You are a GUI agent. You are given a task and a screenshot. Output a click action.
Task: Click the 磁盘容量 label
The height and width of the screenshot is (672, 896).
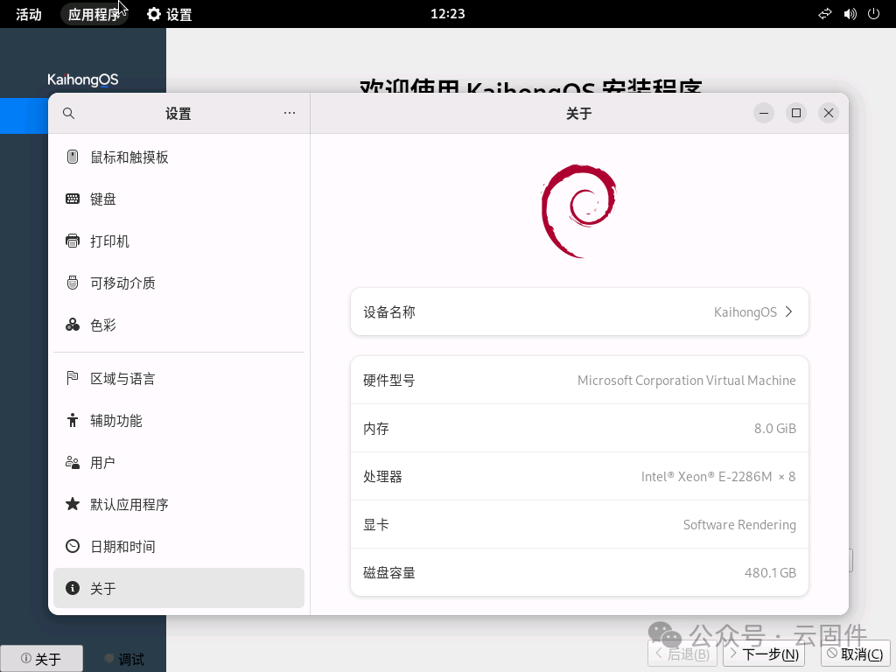[389, 572]
